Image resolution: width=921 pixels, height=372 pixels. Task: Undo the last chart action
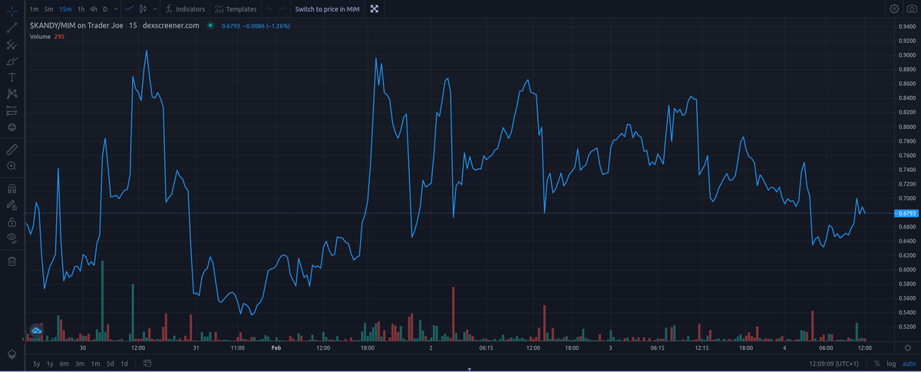point(269,9)
